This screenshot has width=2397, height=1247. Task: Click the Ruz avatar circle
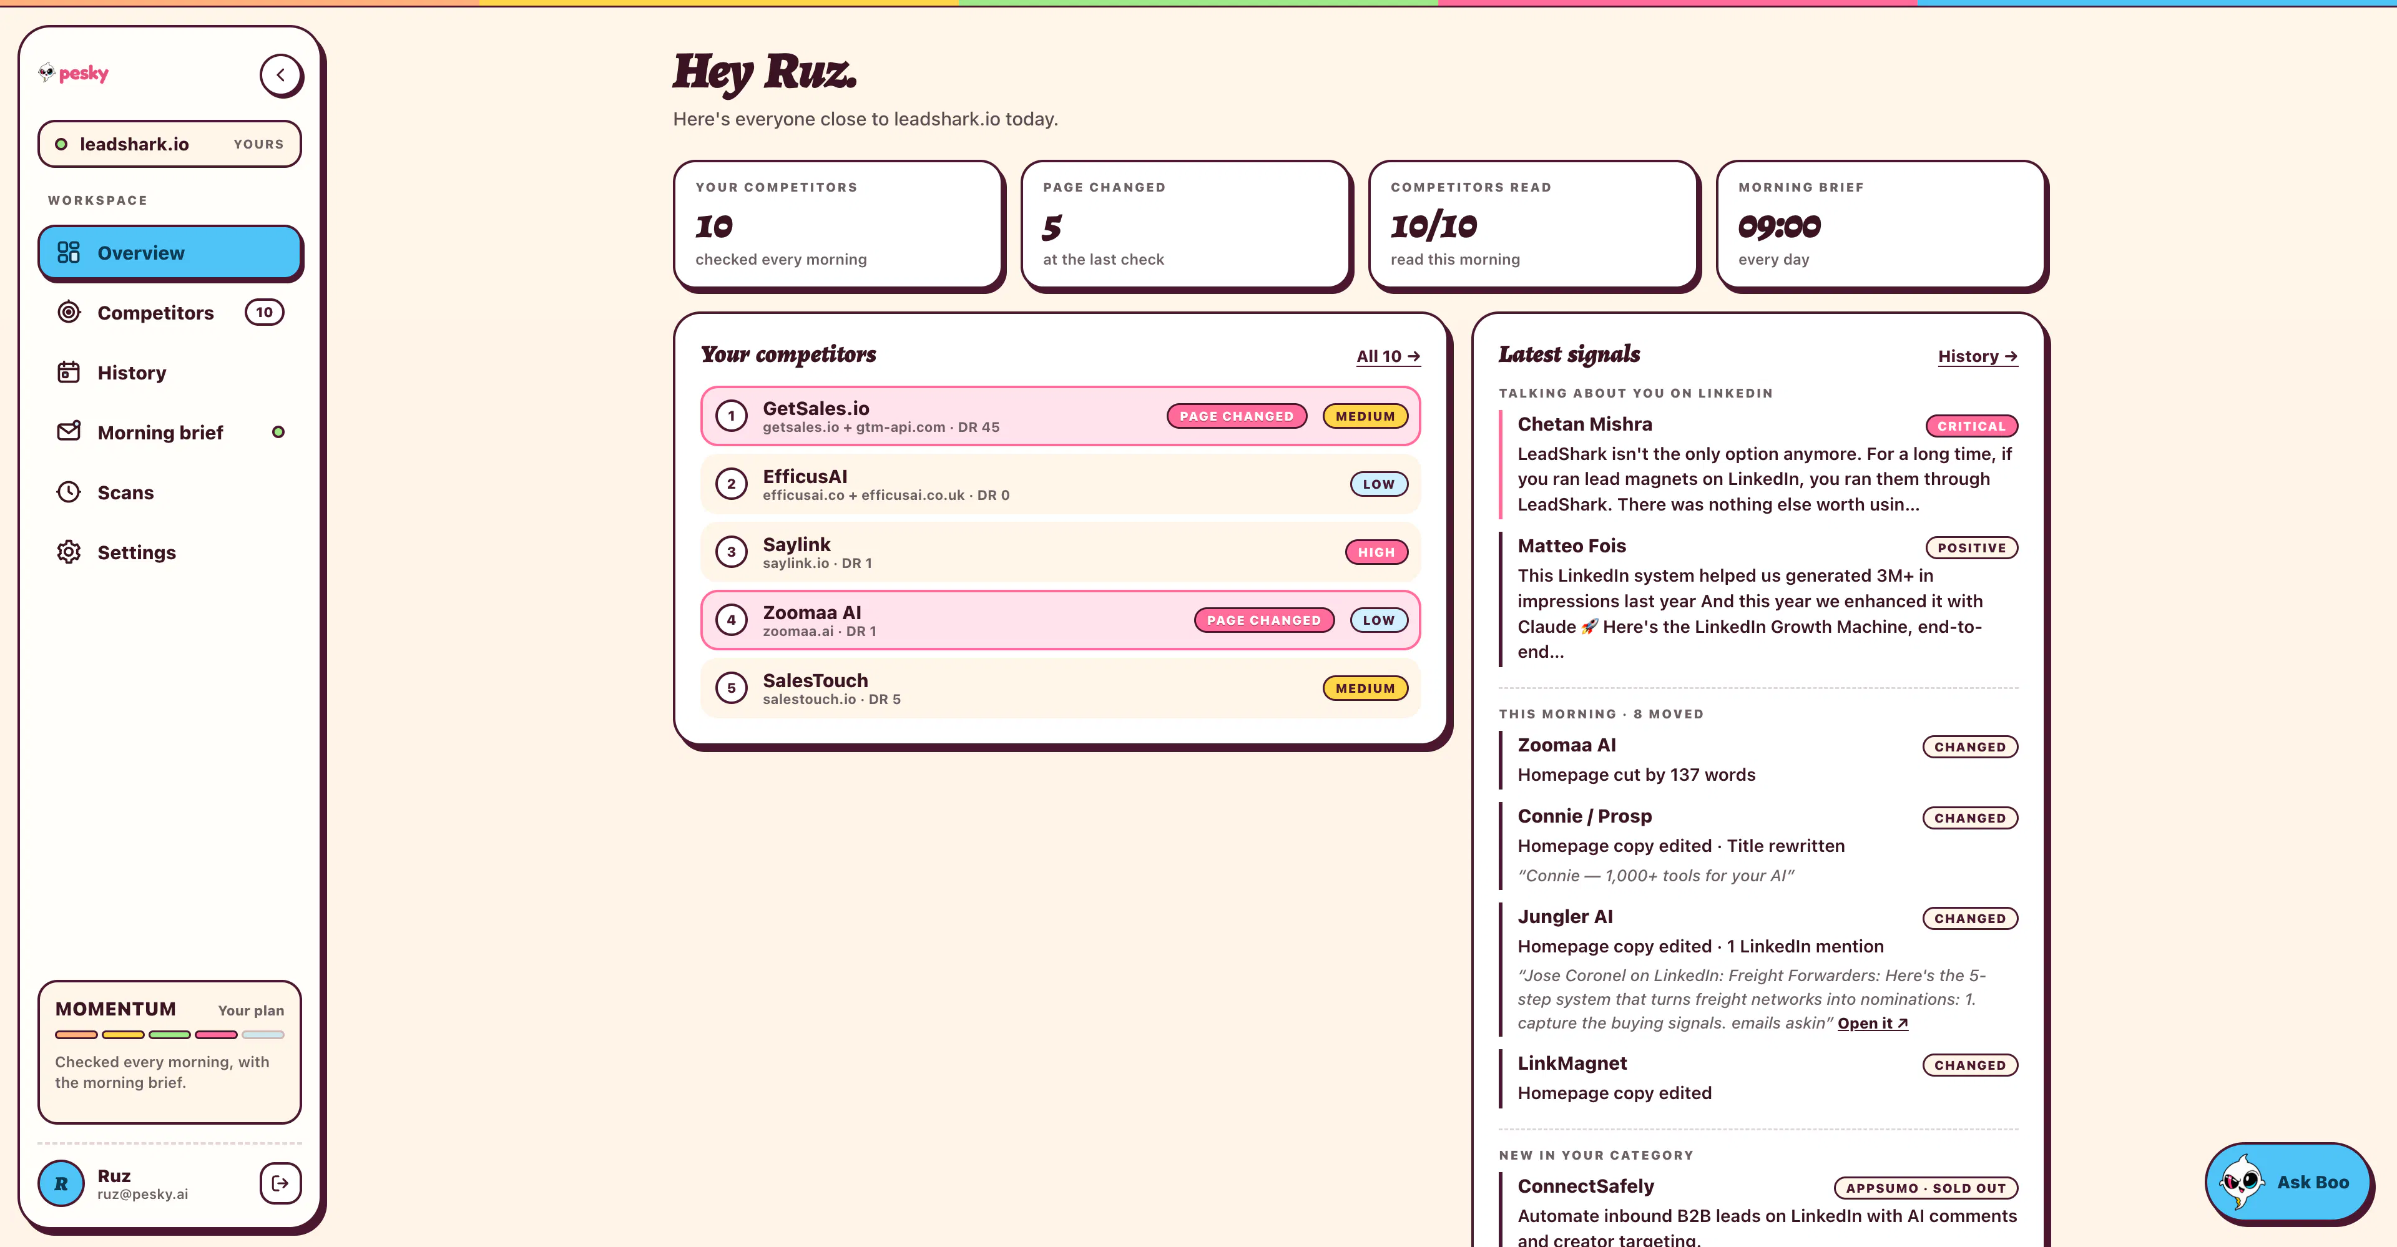pyautogui.click(x=61, y=1183)
